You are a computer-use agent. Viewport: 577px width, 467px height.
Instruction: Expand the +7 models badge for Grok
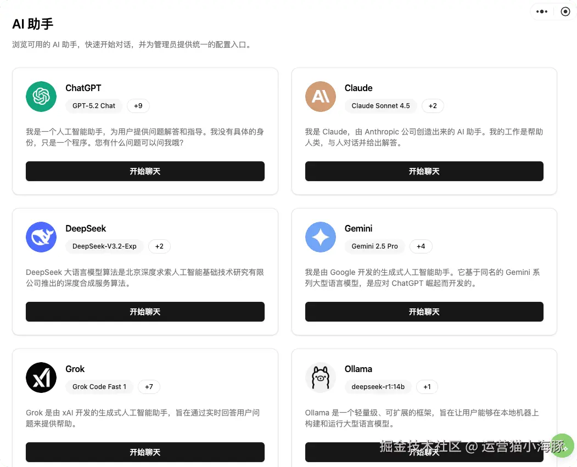(149, 387)
